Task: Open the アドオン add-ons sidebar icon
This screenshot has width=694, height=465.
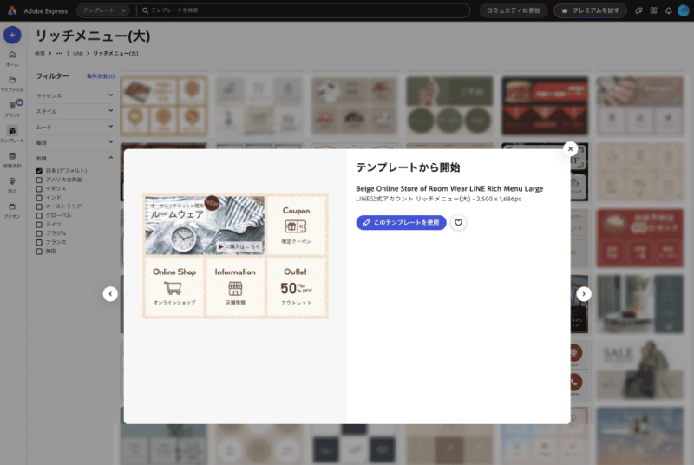Action: [x=12, y=210]
